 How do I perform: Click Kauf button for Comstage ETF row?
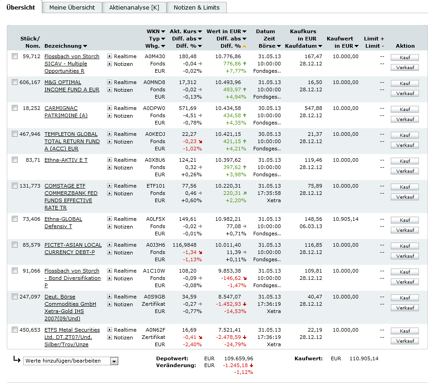tap(405, 187)
